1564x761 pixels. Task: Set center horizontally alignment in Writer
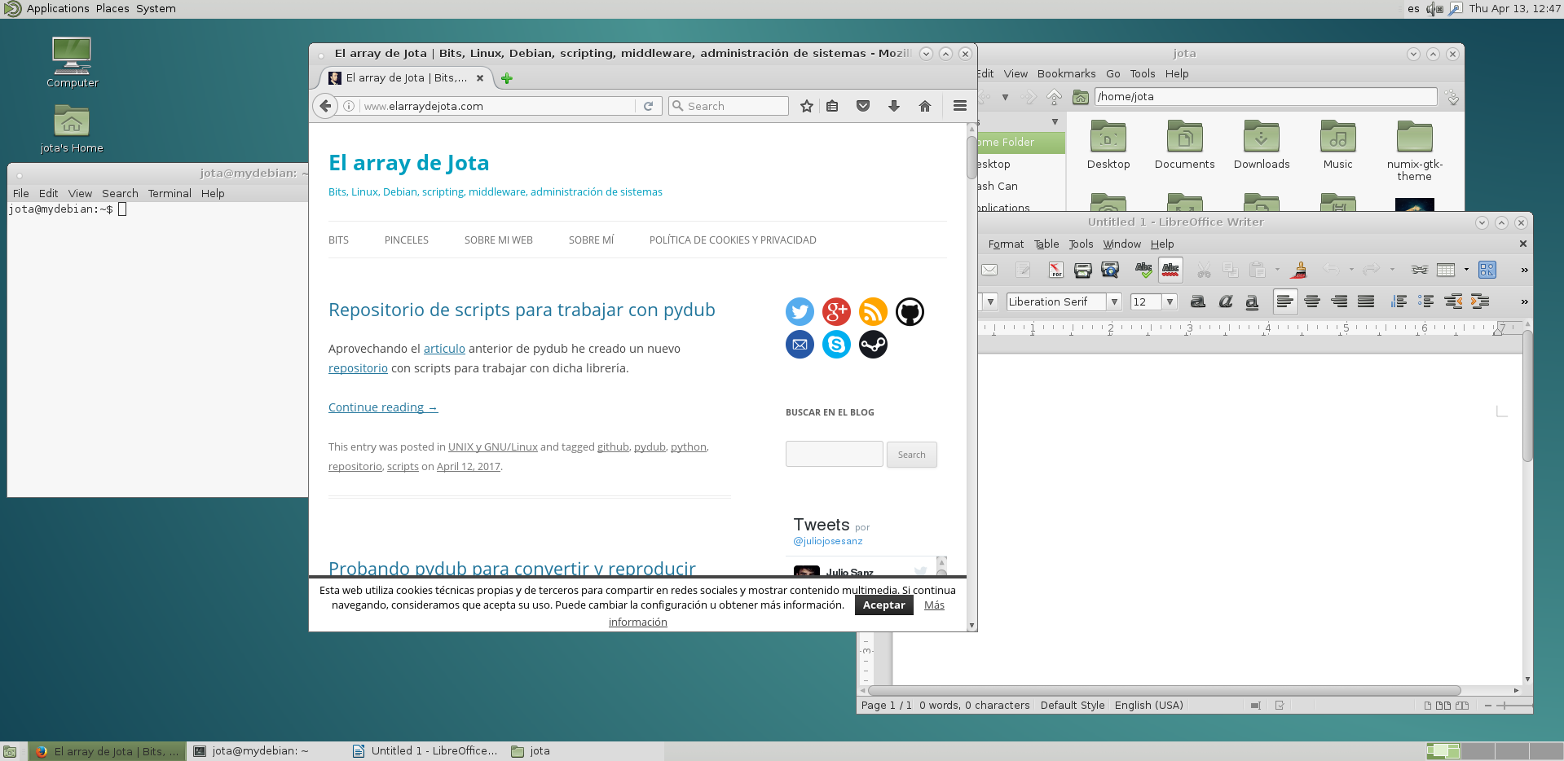(1312, 301)
